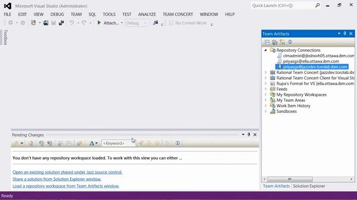Open the VIEW menu
The height and width of the screenshot is (200, 357).
click(x=38, y=14)
